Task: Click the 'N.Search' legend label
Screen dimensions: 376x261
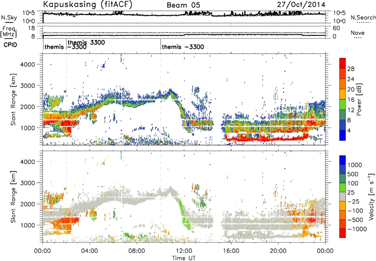Action: pyautogui.click(x=363, y=17)
